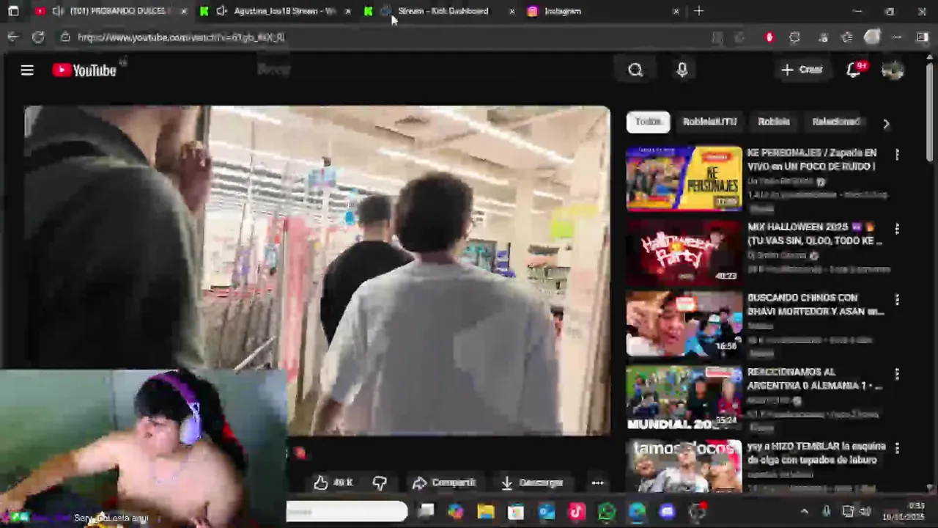Select the second Roblei filter chip
938x528 pixels.
coord(709,122)
